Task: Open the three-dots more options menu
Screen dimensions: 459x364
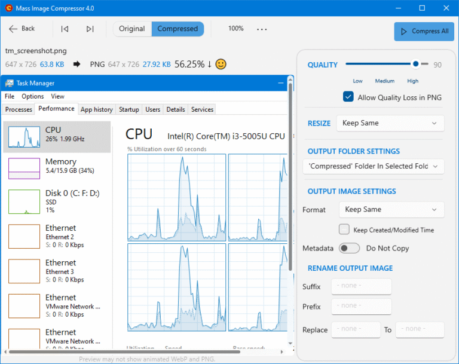Action: click(262, 29)
